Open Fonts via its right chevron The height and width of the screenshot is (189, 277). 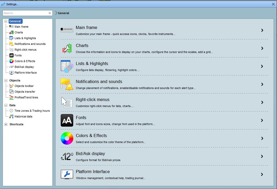pos(262,120)
